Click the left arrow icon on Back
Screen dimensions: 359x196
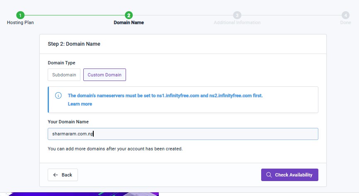click(56, 175)
